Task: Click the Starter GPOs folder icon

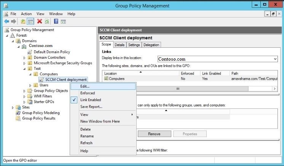Action: 30,102
